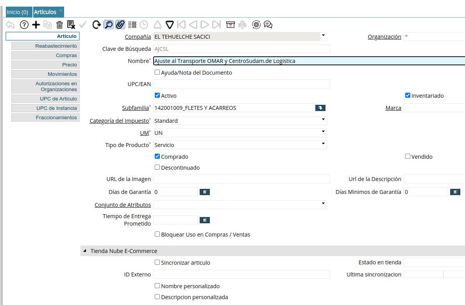This screenshot has height=305, width=465.
Task: Enable Sincronizar articulo checkbox
Action: [x=157, y=262]
